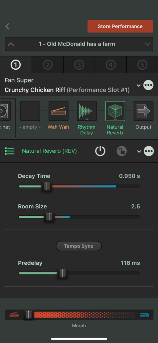Switch to performance slot tab 3
Image resolution: width=158 pixels, height=343 pixels.
(79, 65)
